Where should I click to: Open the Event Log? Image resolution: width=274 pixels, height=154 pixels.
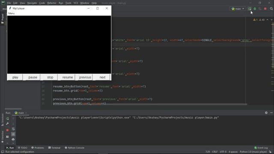(261, 148)
